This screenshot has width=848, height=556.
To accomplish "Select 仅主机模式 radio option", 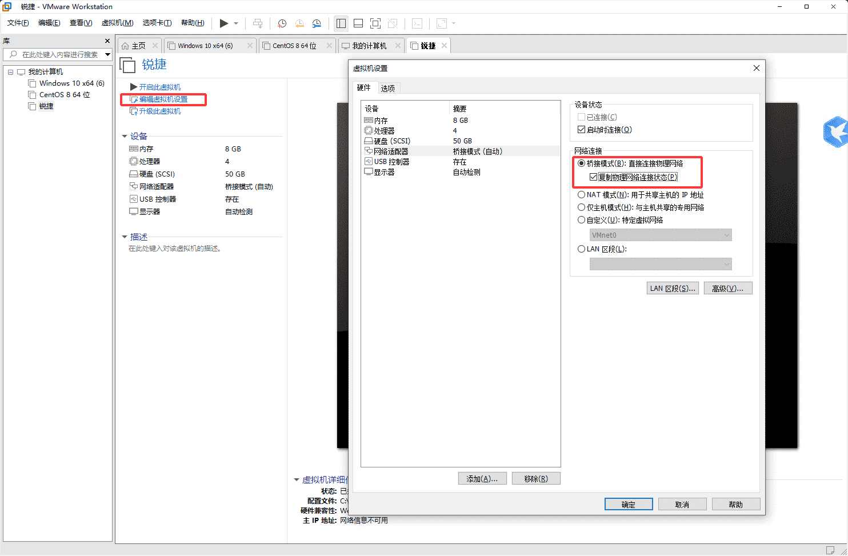I will (x=581, y=207).
